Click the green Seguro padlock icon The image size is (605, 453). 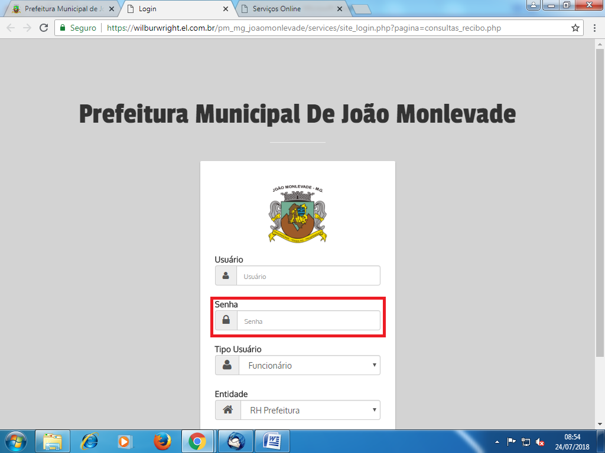point(62,28)
